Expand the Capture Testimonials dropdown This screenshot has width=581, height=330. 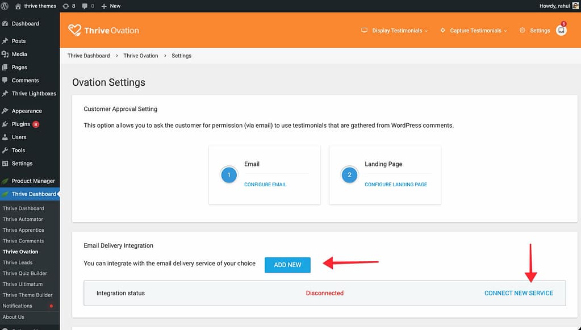click(474, 31)
